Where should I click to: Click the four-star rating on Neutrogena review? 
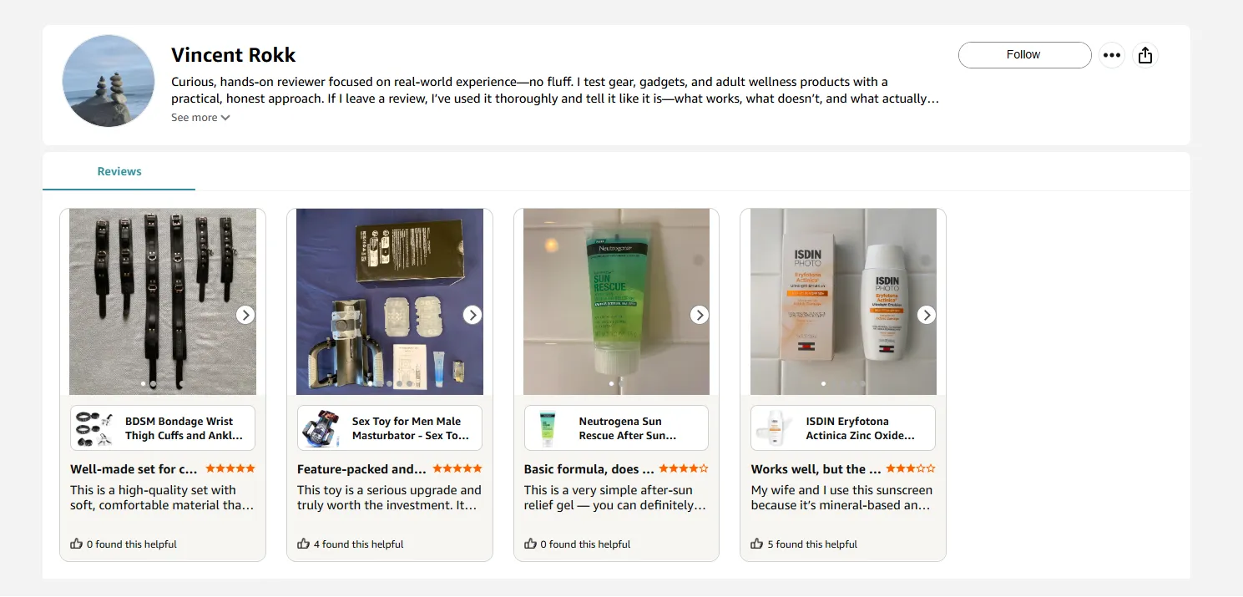click(x=684, y=468)
